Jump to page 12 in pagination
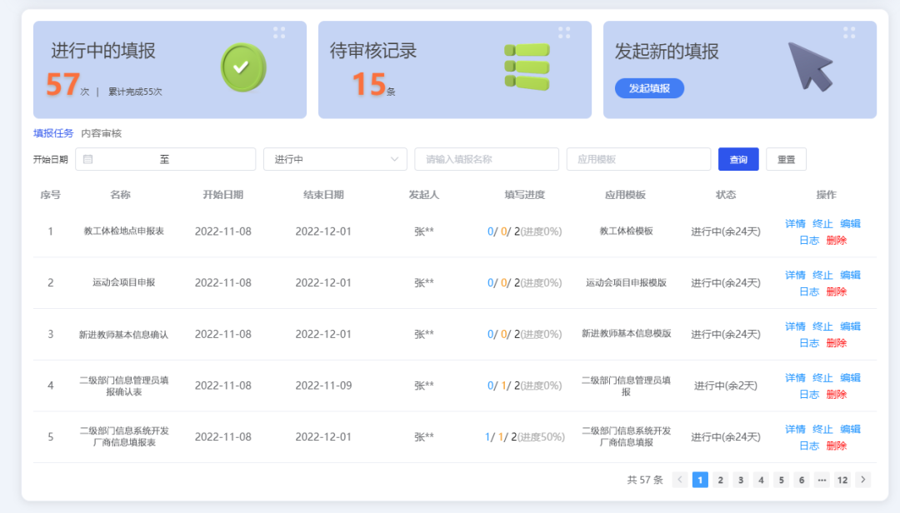The image size is (900, 513). (842, 480)
